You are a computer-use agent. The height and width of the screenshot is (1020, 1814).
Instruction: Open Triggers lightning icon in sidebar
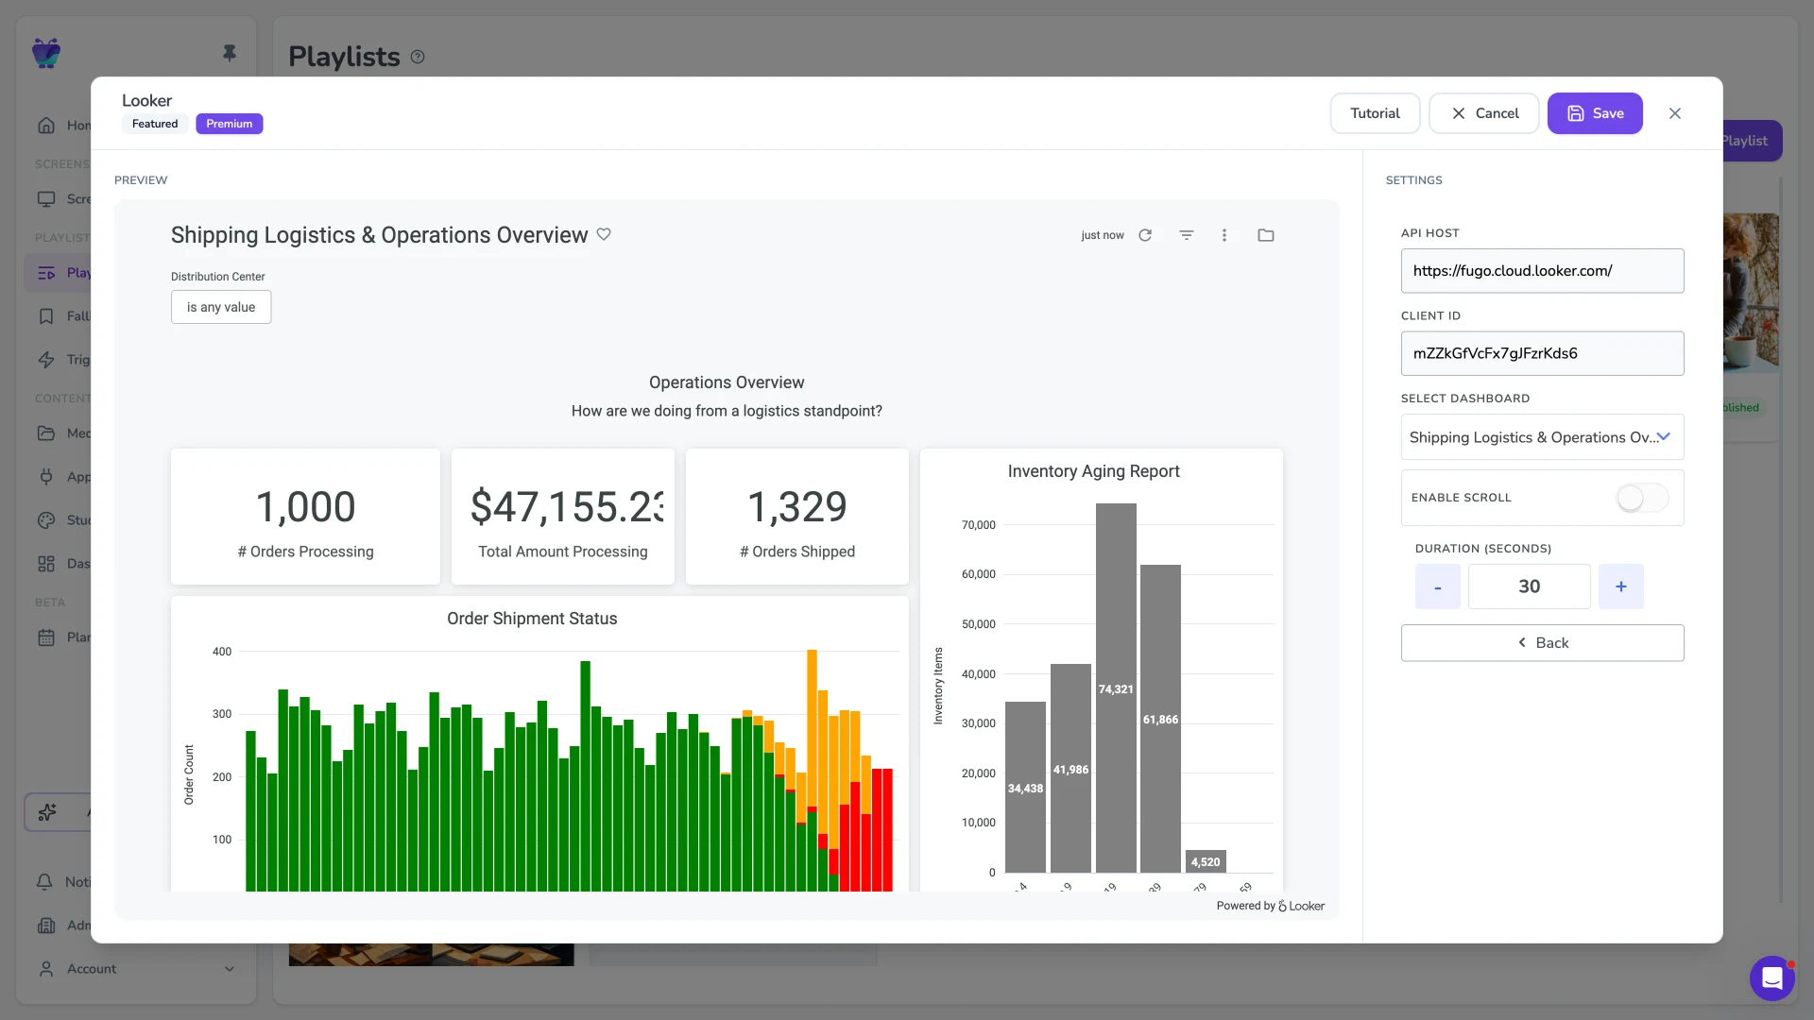[x=46, y=360]
